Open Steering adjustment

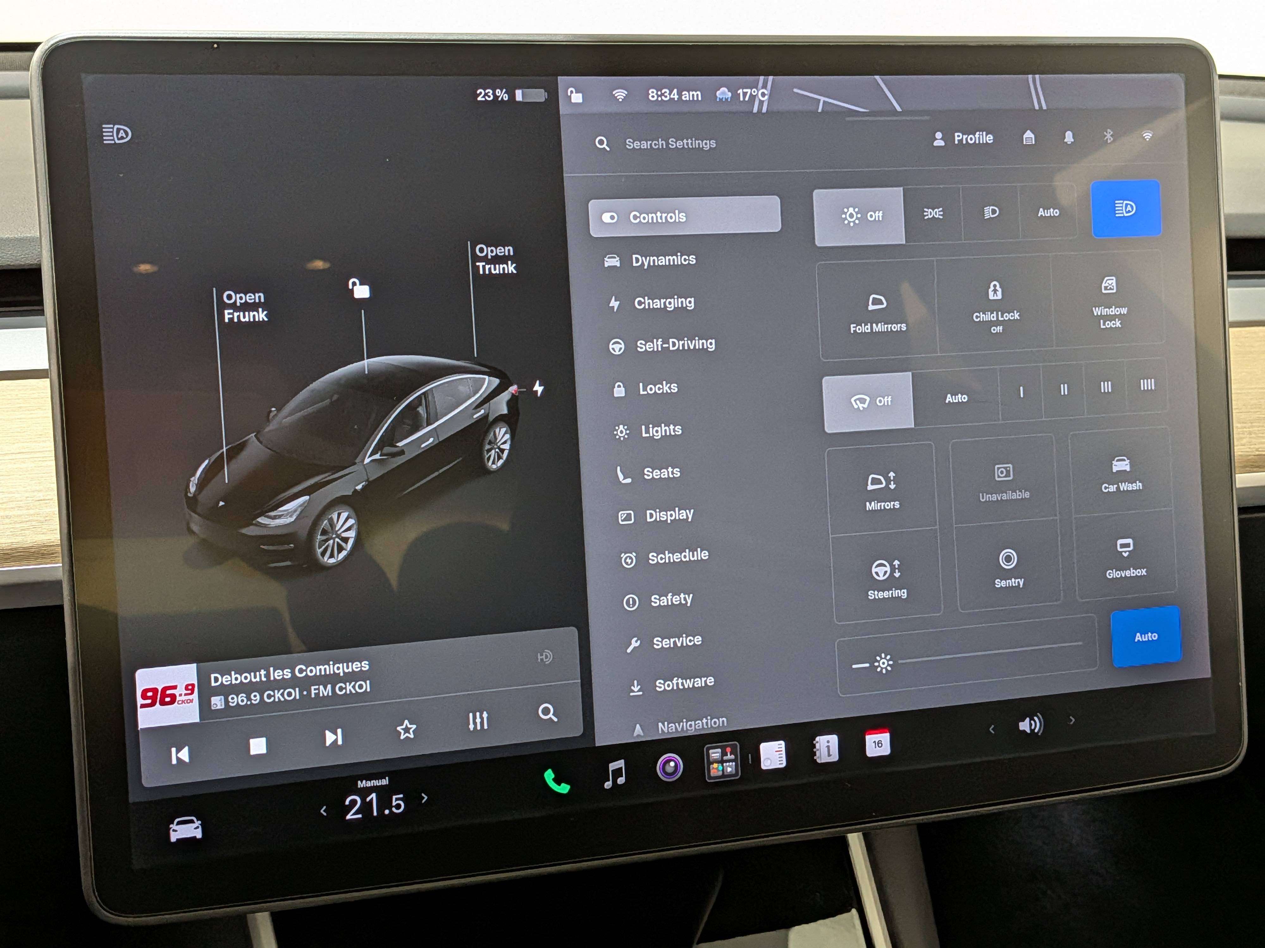[x=886, y=577]
